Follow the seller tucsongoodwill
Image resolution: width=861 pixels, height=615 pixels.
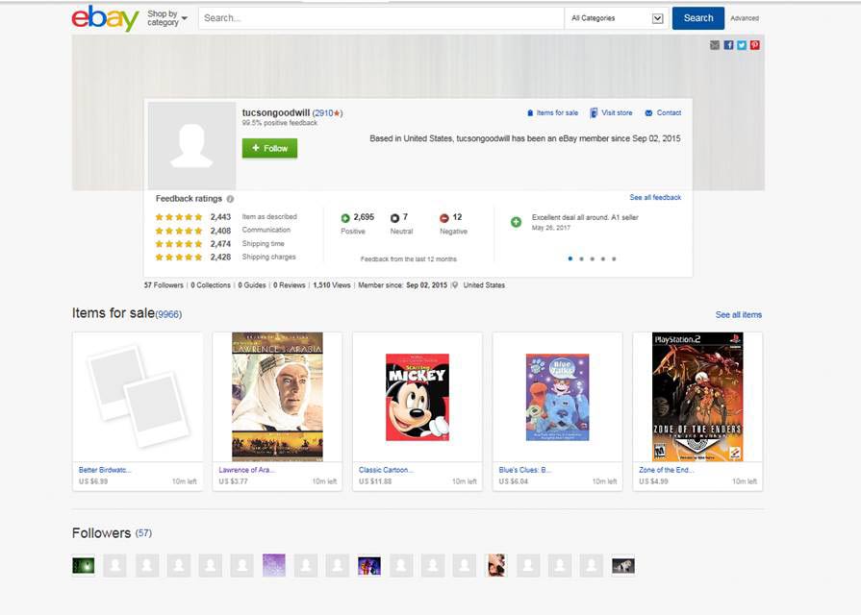pos(269,148)
